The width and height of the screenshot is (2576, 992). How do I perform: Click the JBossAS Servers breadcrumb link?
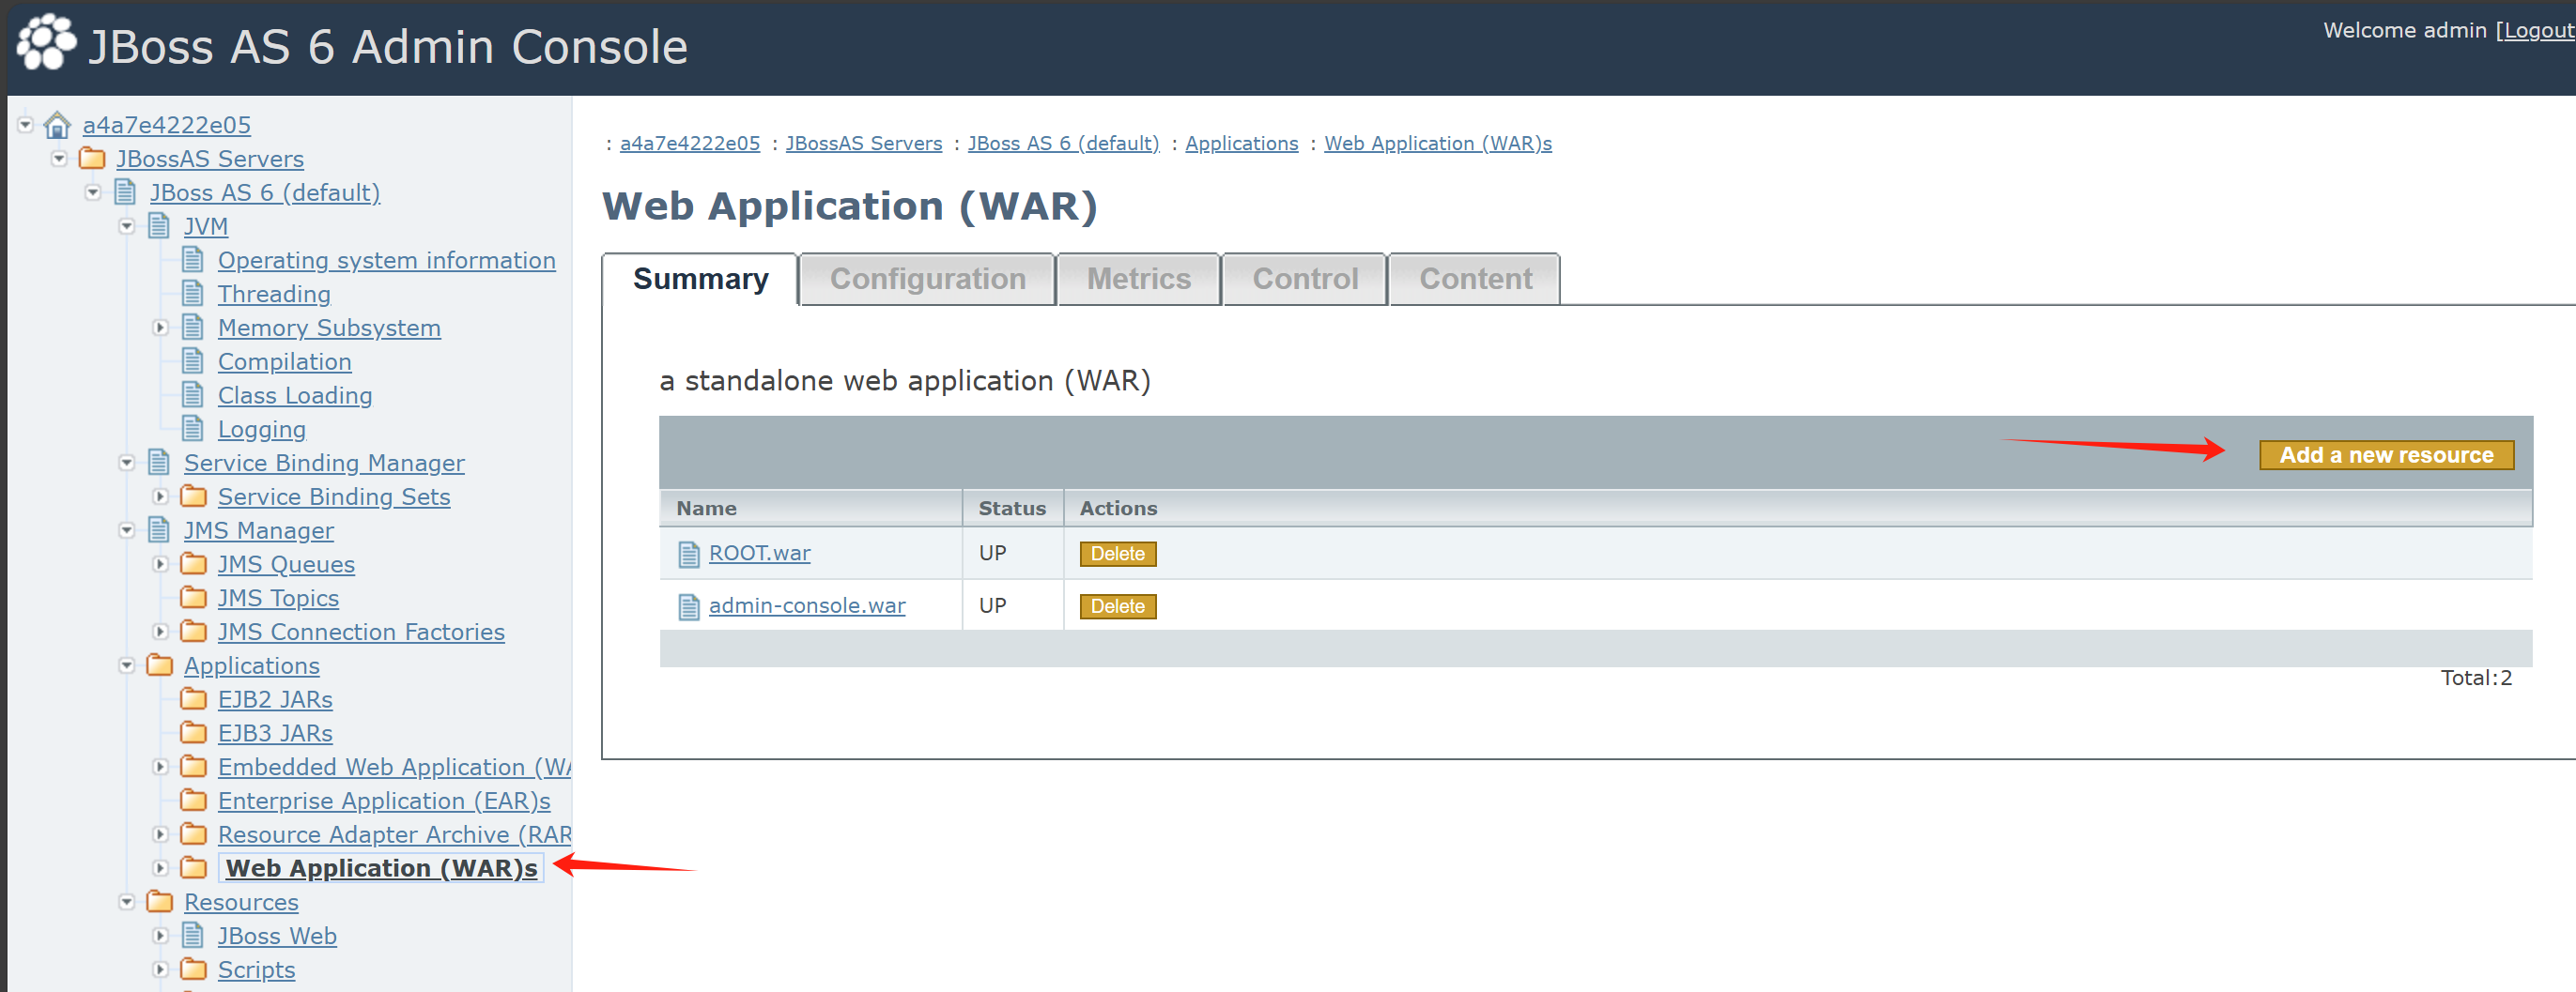[x=863, y=144]
